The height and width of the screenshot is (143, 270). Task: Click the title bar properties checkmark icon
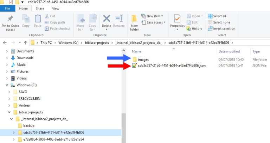[11, 2]
